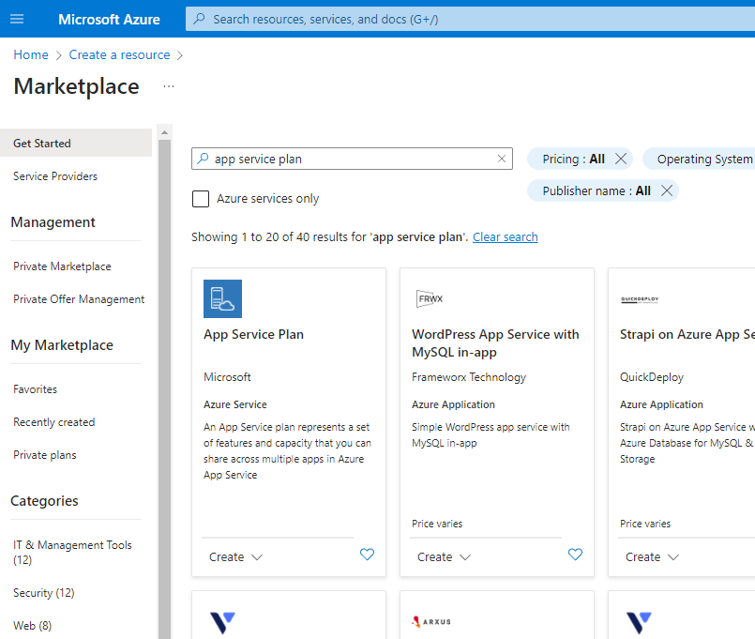The height and width of the screenshot is (639, 755).
Task: Favorite the WordPress App Service card
Action: click(575, 555)
